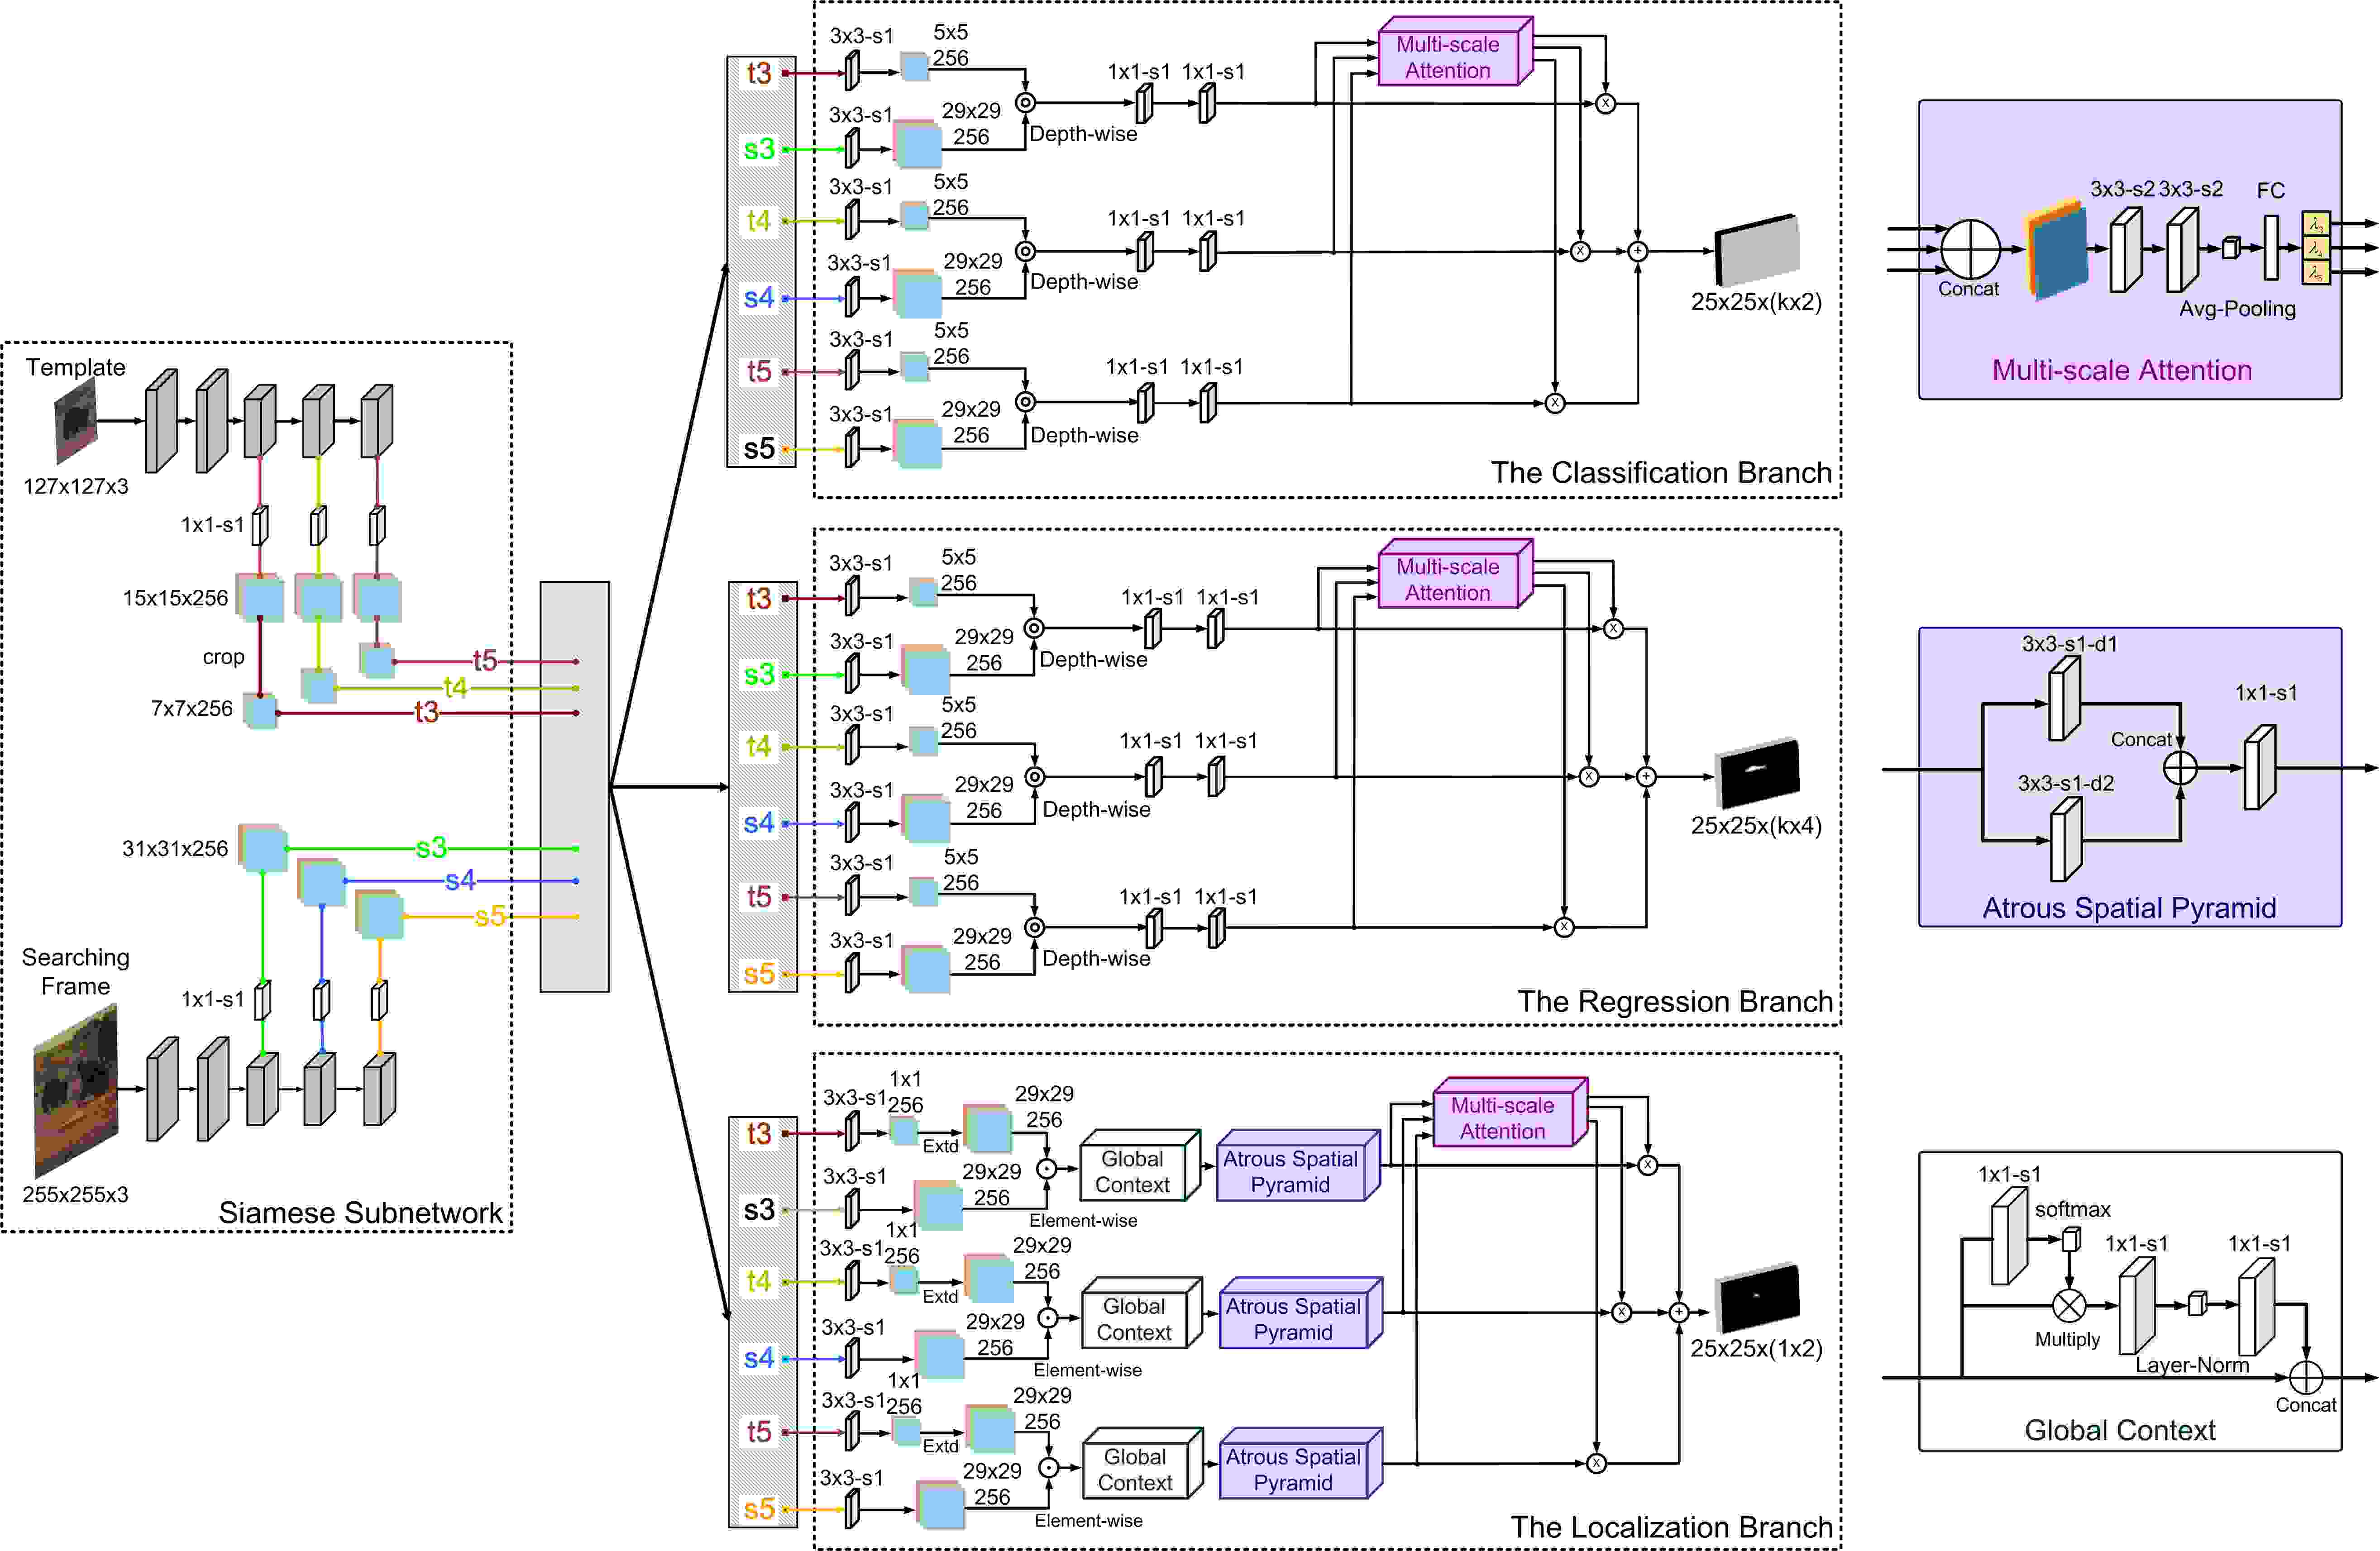Select the 'Searching Frame' label
This screenshot has width=2380, height=1551.
coord(76,971)
